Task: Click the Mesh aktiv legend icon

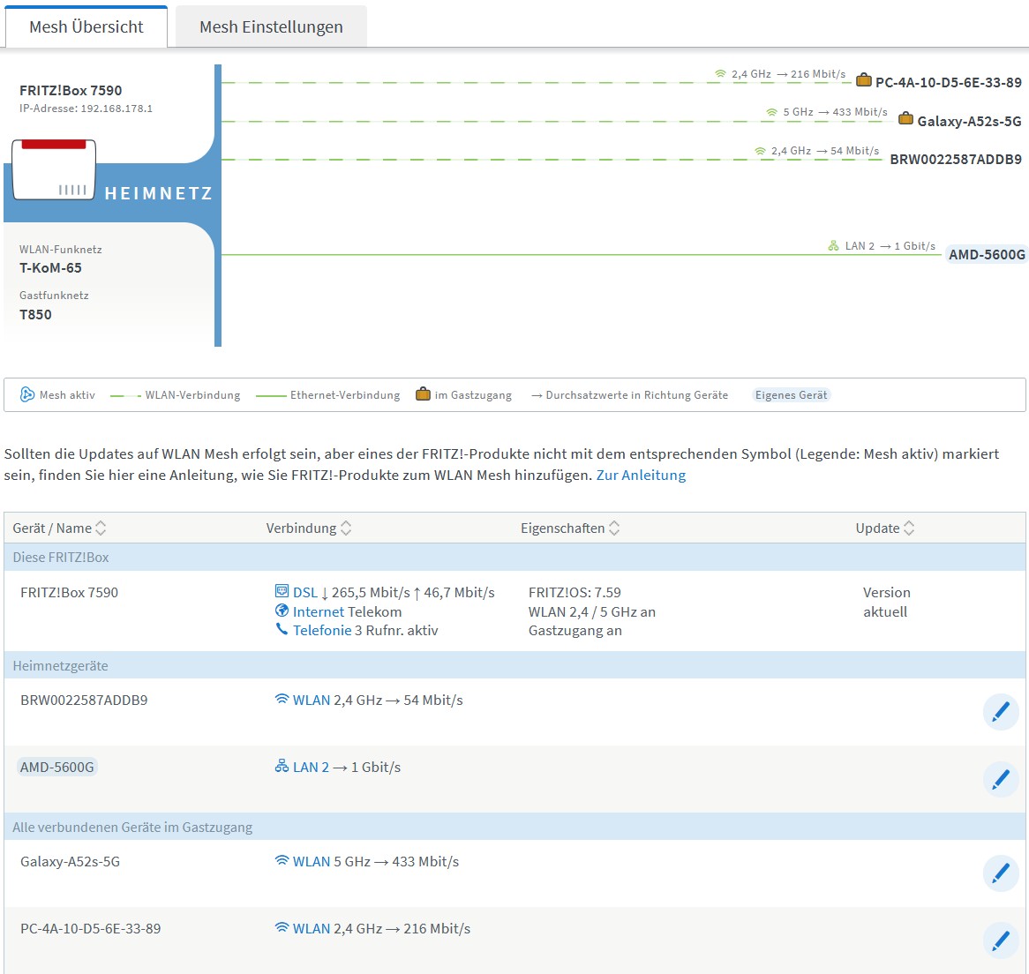Action: pyautogui.click(x=26, y=395)
